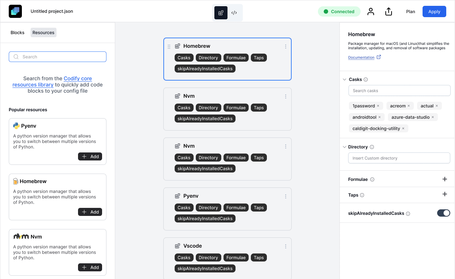Screen dimensions: 455x279
Task: Click the external link icon next to Documentation
Action: 379,57
